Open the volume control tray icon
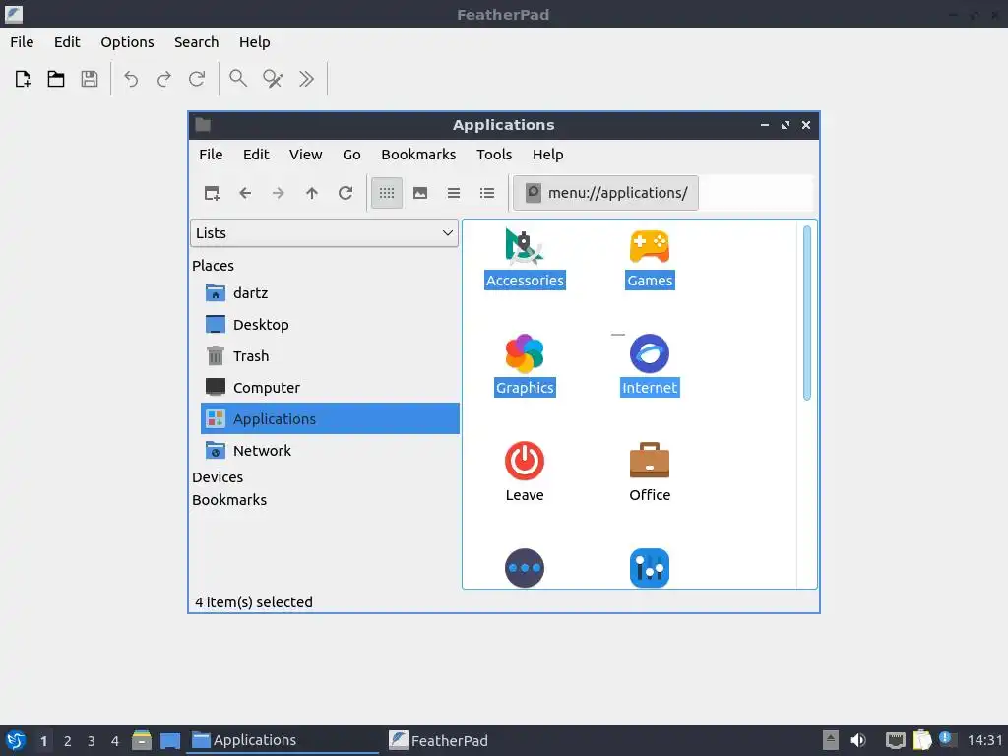The height and width of the screenshot is (756, 1008). [x=858, y=740]
